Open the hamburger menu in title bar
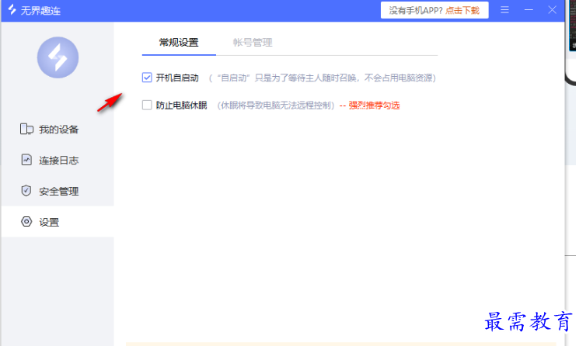This screenshot has width=579, height=346. (504, 10)
